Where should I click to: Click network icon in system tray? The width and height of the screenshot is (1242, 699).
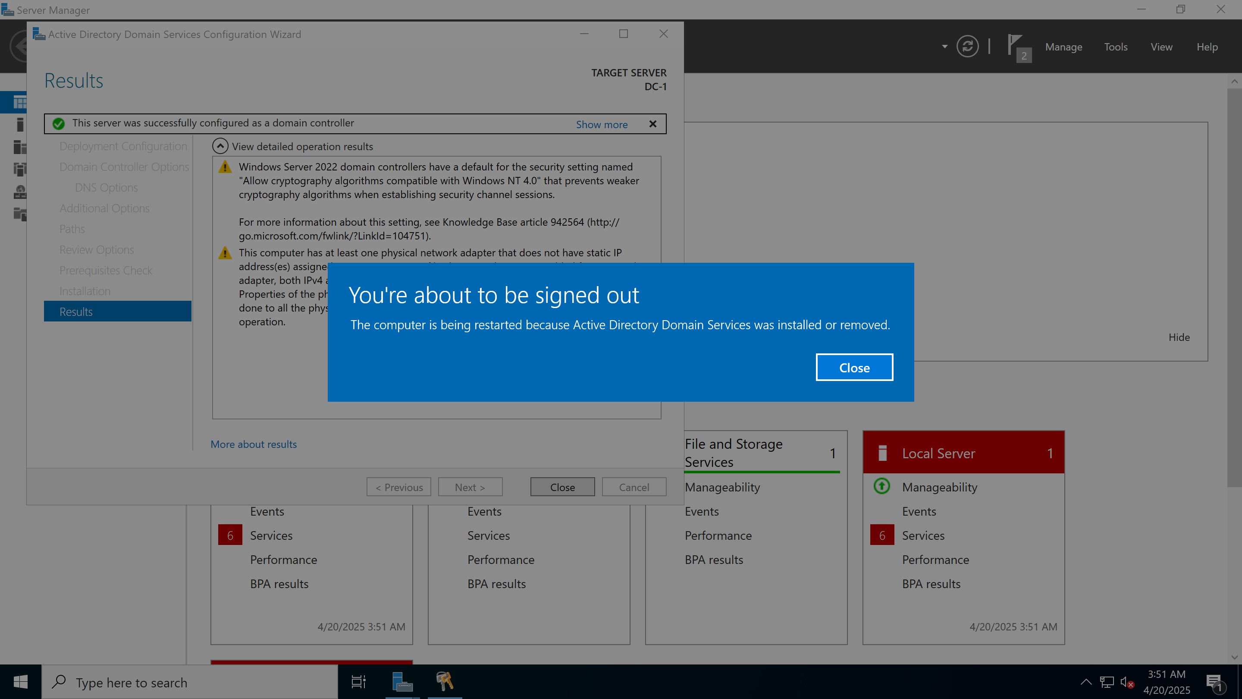click(x=1107, y=682)
